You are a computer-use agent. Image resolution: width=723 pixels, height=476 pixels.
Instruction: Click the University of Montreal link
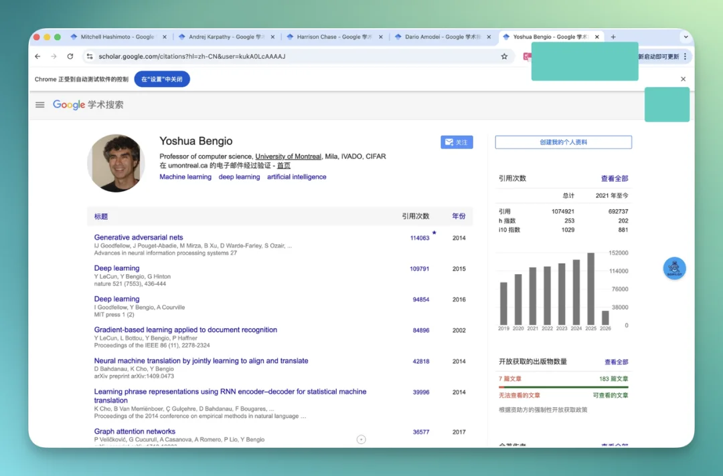click(x=288, y=156)
